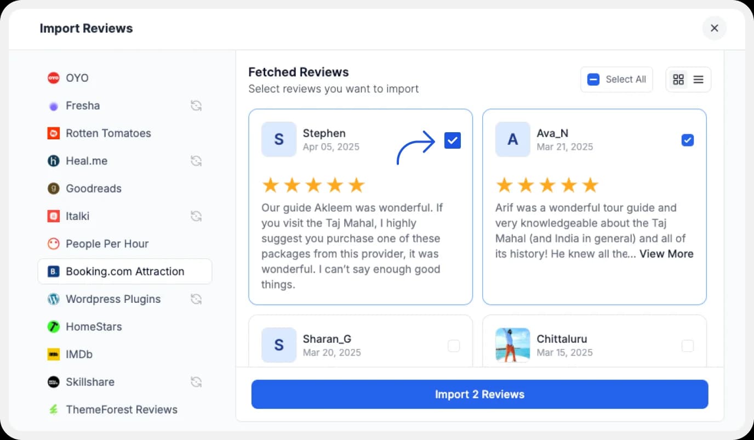Switch to grid view layout
The height and width of the screenshot is (440, 754).
[x=678, y=79]
